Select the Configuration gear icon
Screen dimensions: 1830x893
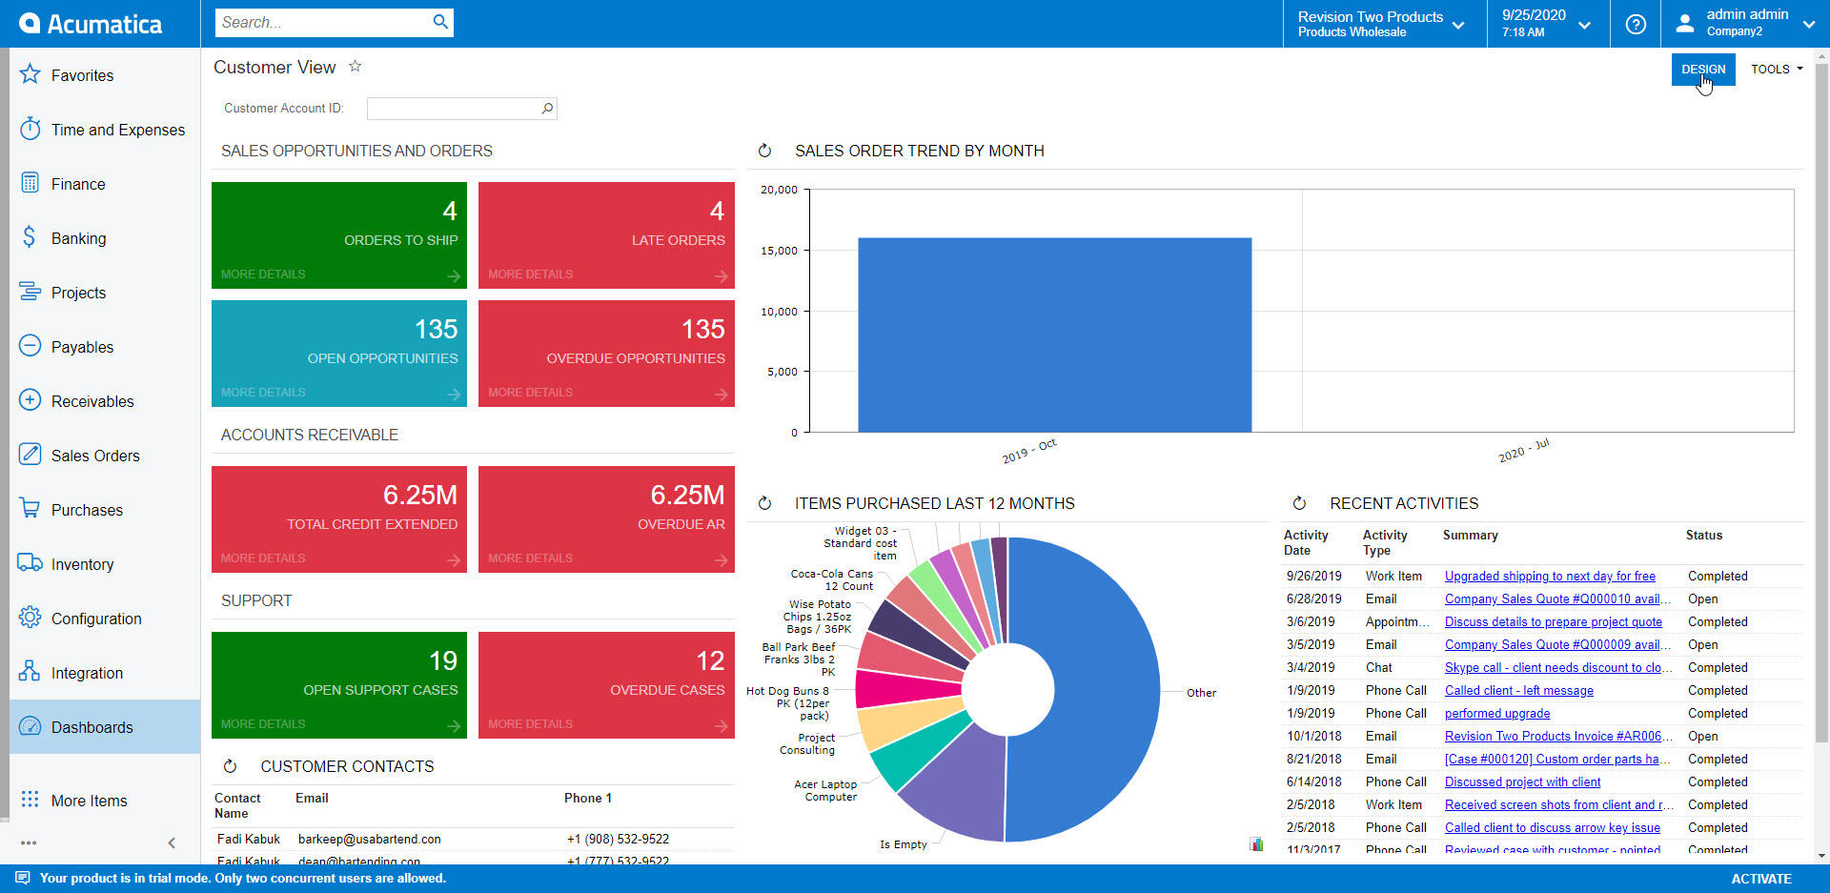tap(30, 618)
